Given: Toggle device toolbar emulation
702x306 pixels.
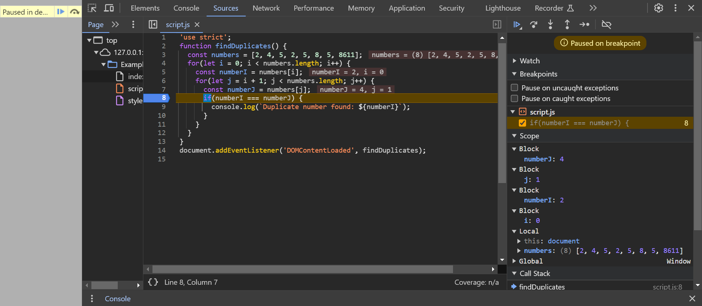Looking at the screenshot, I should [109, 8].
